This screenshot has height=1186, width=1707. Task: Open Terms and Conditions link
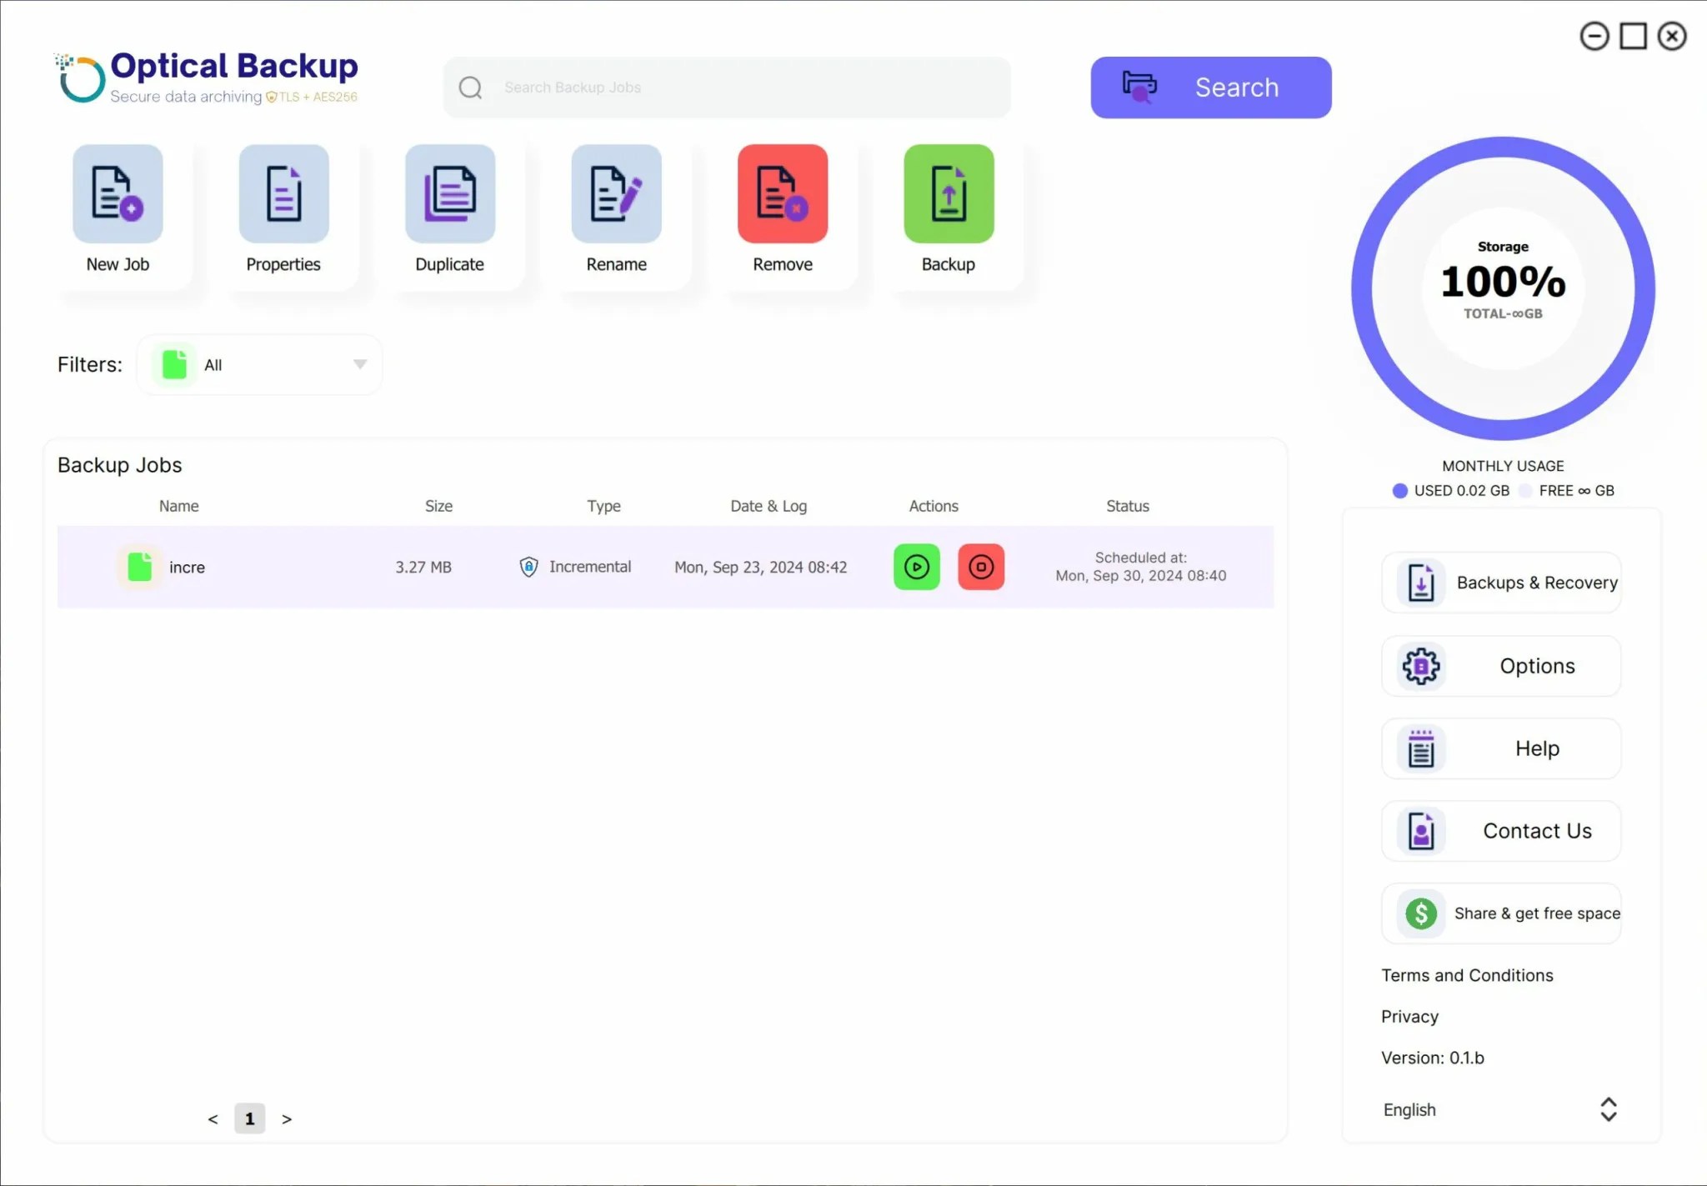point(1467,975)
